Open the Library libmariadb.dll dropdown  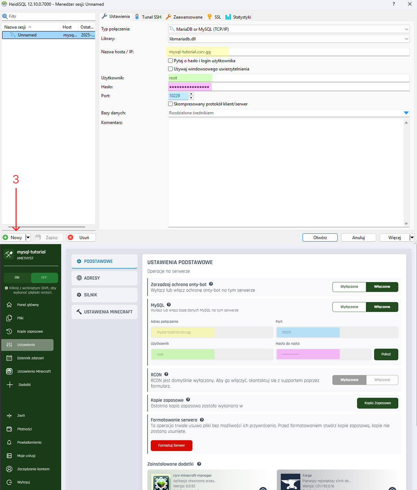(406, 39)
